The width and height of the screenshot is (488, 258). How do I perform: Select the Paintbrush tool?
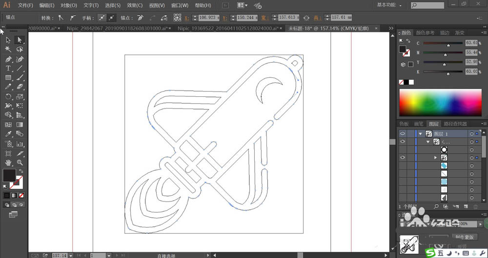point(20,77)
